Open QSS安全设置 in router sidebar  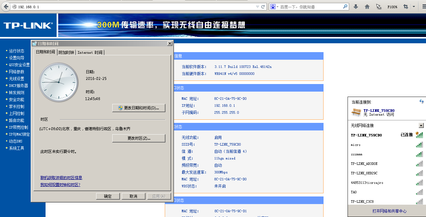(19, 65)
